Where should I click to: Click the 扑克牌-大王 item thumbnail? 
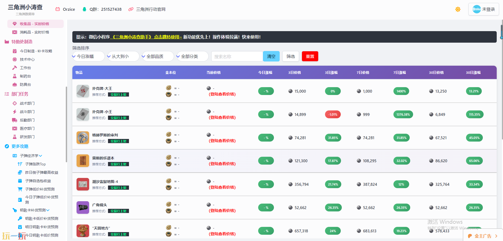83,91
